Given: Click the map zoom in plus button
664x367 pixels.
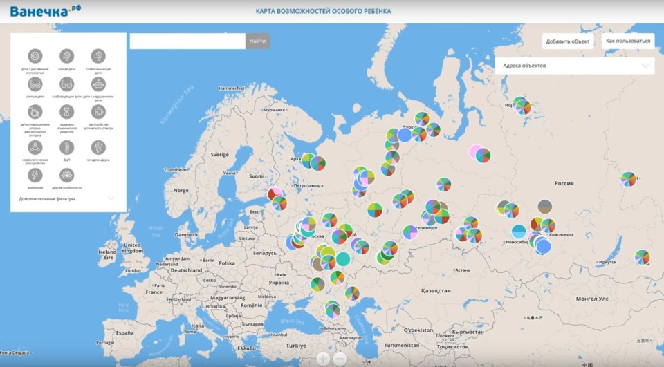Looking at the screenshot, I should tap(323, 358).
